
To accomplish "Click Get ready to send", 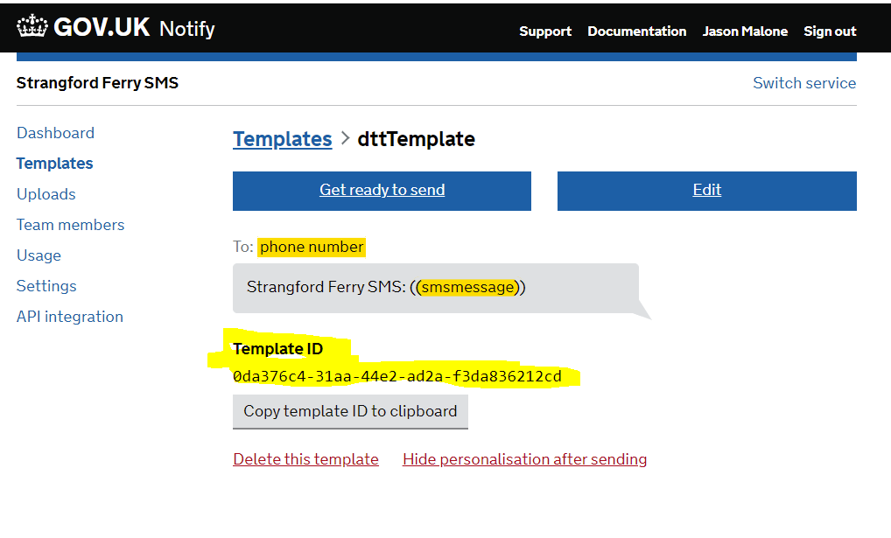I will tap(382, 190).
